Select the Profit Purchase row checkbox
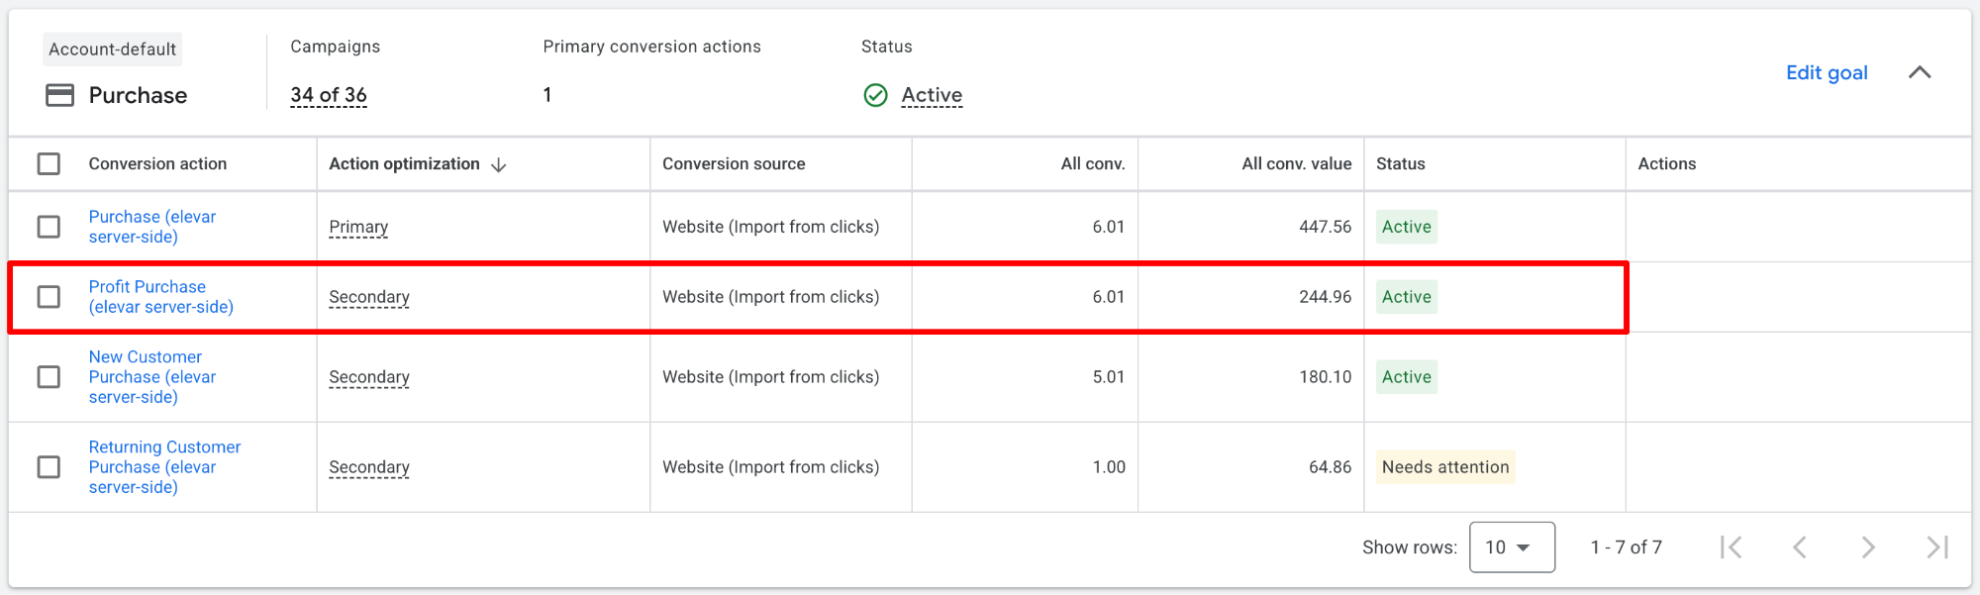The image size is (1980, 595). tap(49, 297)
